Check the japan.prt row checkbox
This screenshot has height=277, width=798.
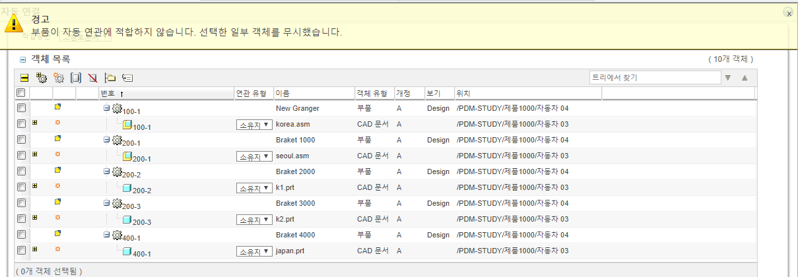pyautogui.click(x=21, y=251)
